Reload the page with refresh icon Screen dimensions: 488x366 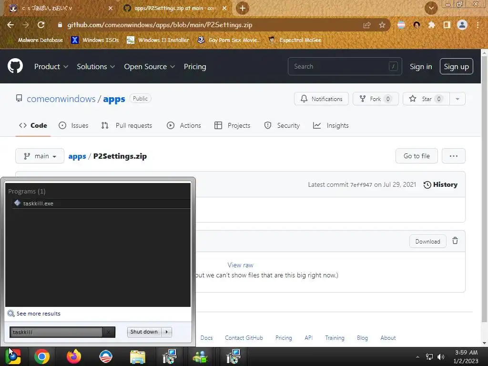[x=41, y=25]
